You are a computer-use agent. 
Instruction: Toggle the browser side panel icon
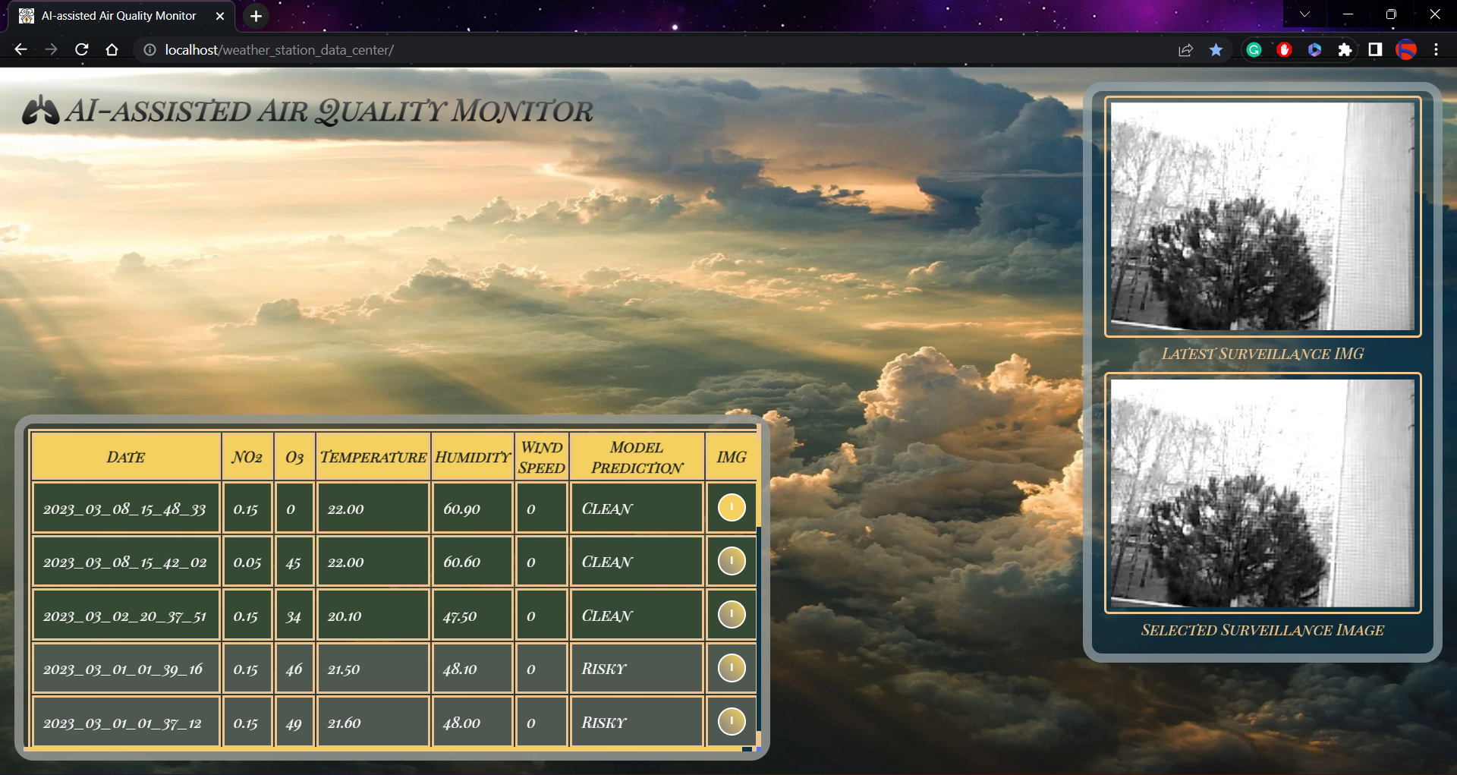(x=1374, y=49)
